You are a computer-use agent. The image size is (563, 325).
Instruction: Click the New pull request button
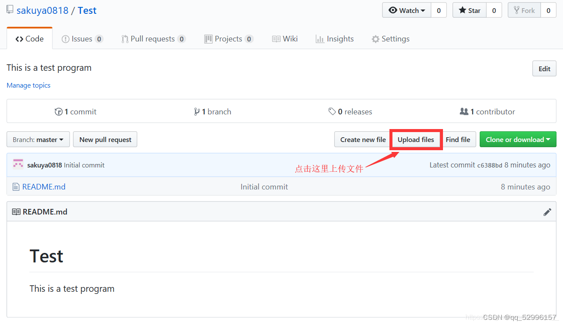105,139
